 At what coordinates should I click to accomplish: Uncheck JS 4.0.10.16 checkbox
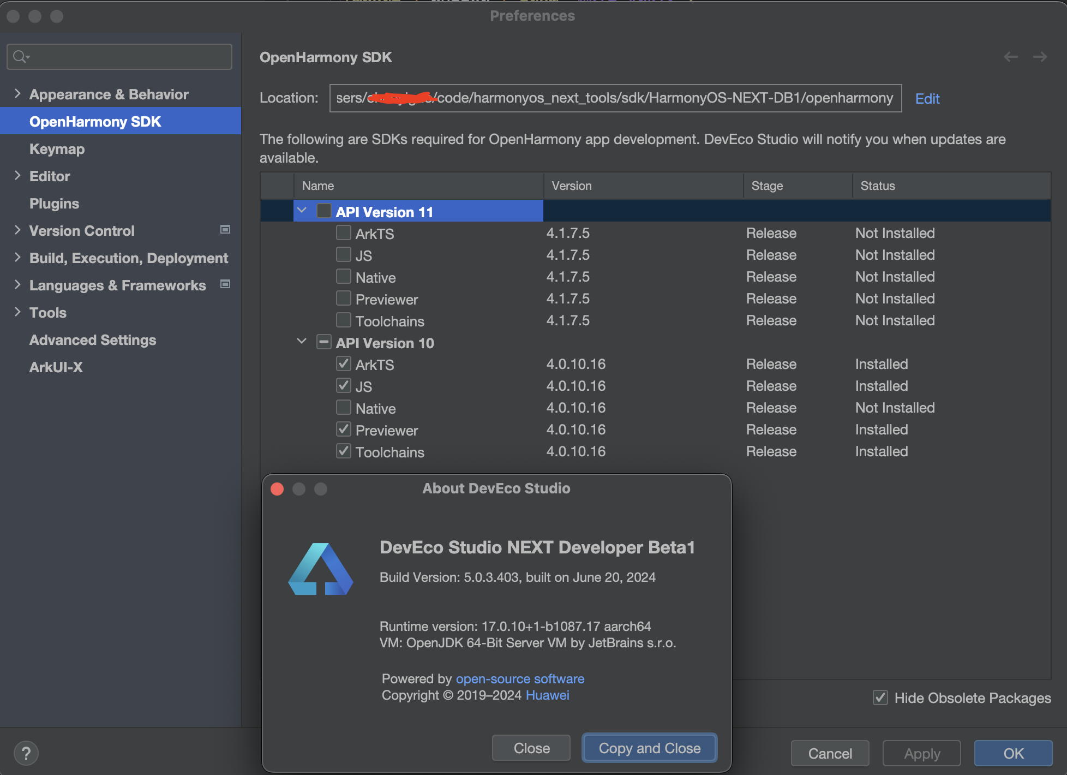tap(344, 386)
